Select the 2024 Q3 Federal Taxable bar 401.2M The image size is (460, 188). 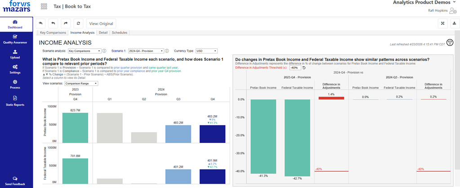coord(178,177)
